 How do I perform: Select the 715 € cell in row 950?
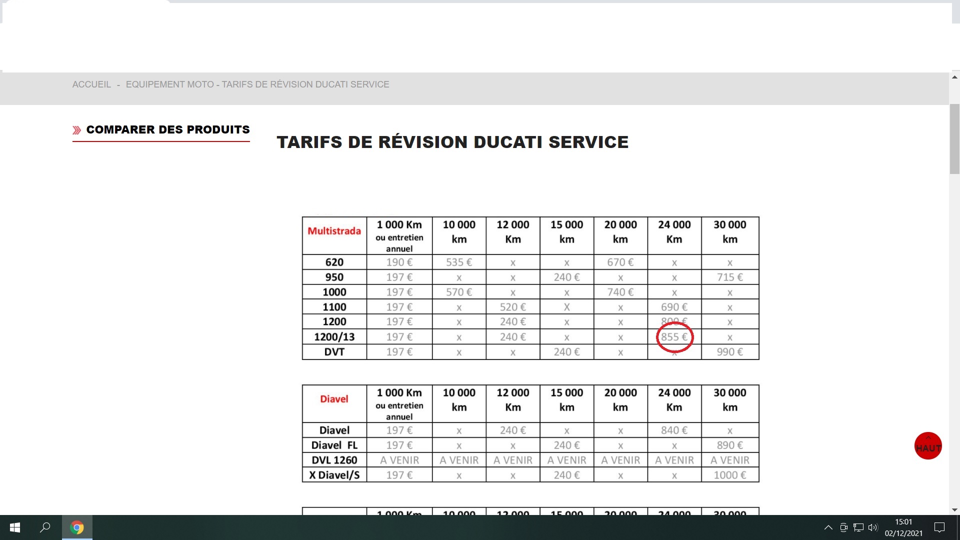(x=730, y=277)
